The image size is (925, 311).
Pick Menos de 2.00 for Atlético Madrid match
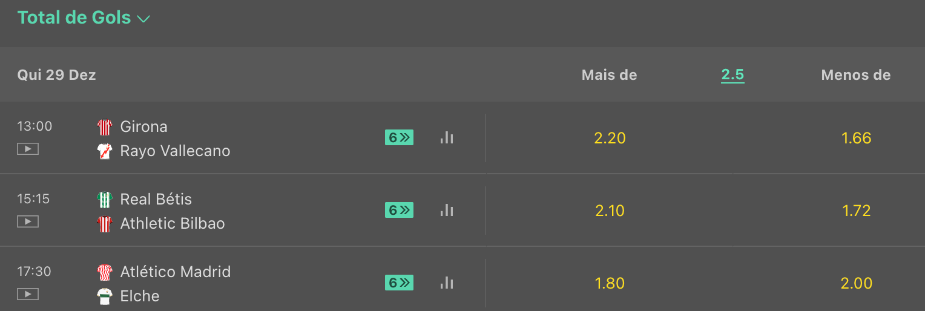(857, 283)
